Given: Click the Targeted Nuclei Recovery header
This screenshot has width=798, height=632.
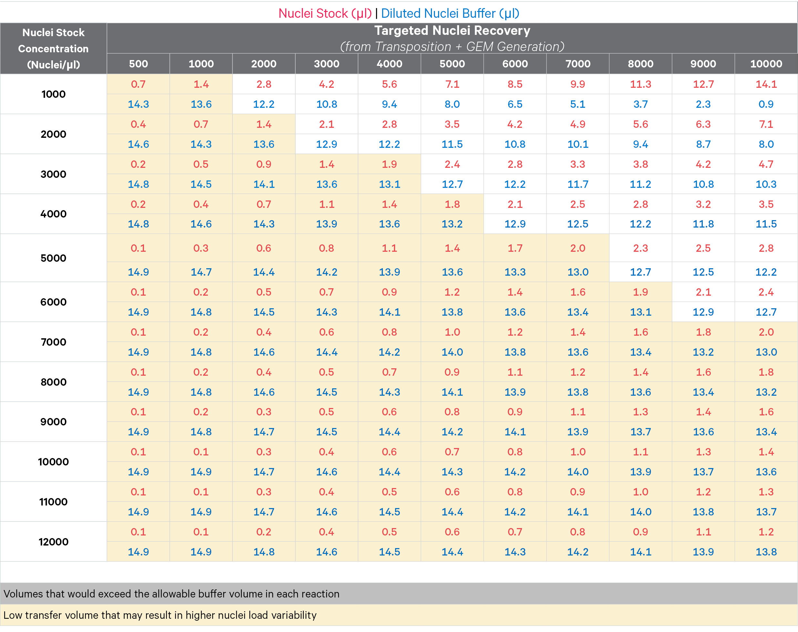Looking at the screenshot, I should [x=452, y=31].
